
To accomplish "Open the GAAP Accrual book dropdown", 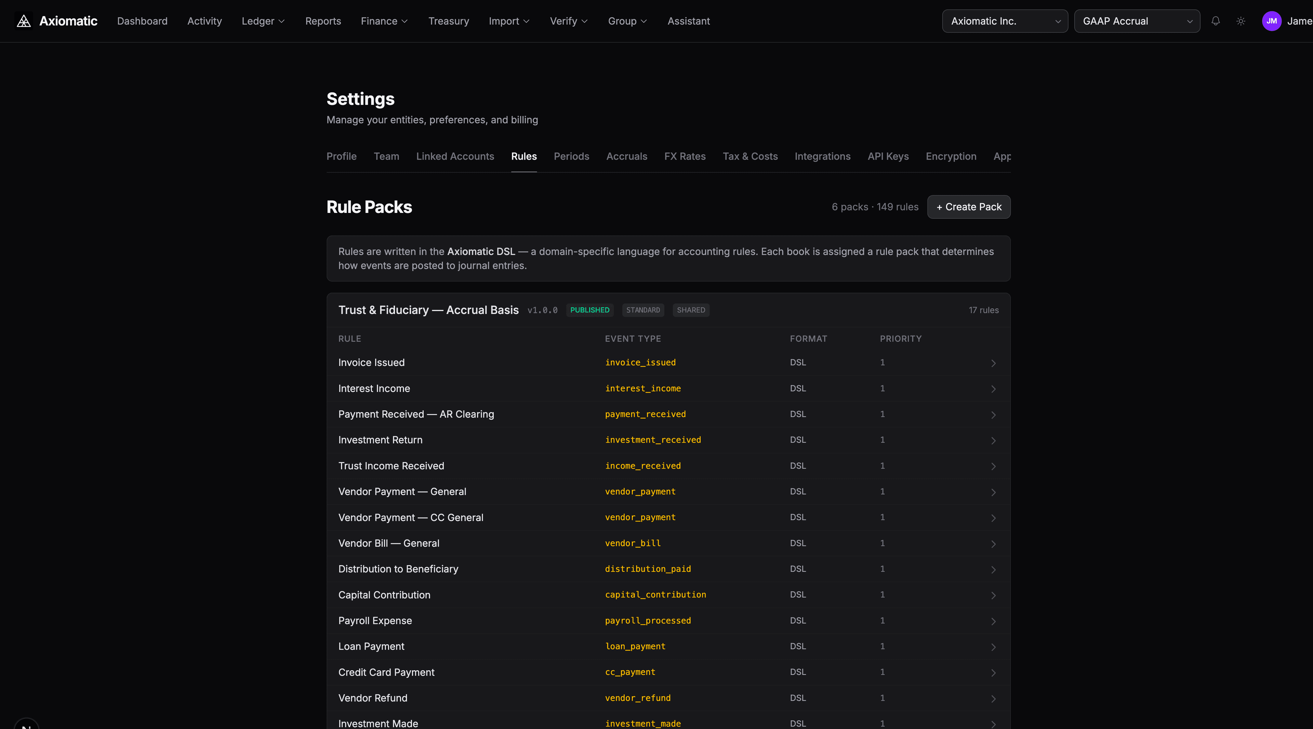I will (x=1137, y=21).
